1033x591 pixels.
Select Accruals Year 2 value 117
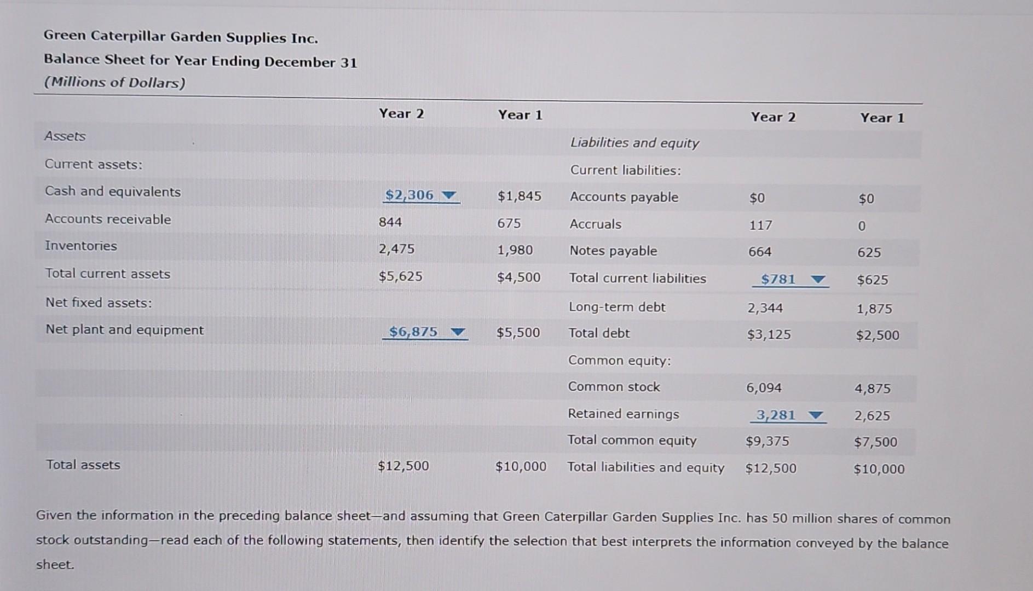coord(761,225)
